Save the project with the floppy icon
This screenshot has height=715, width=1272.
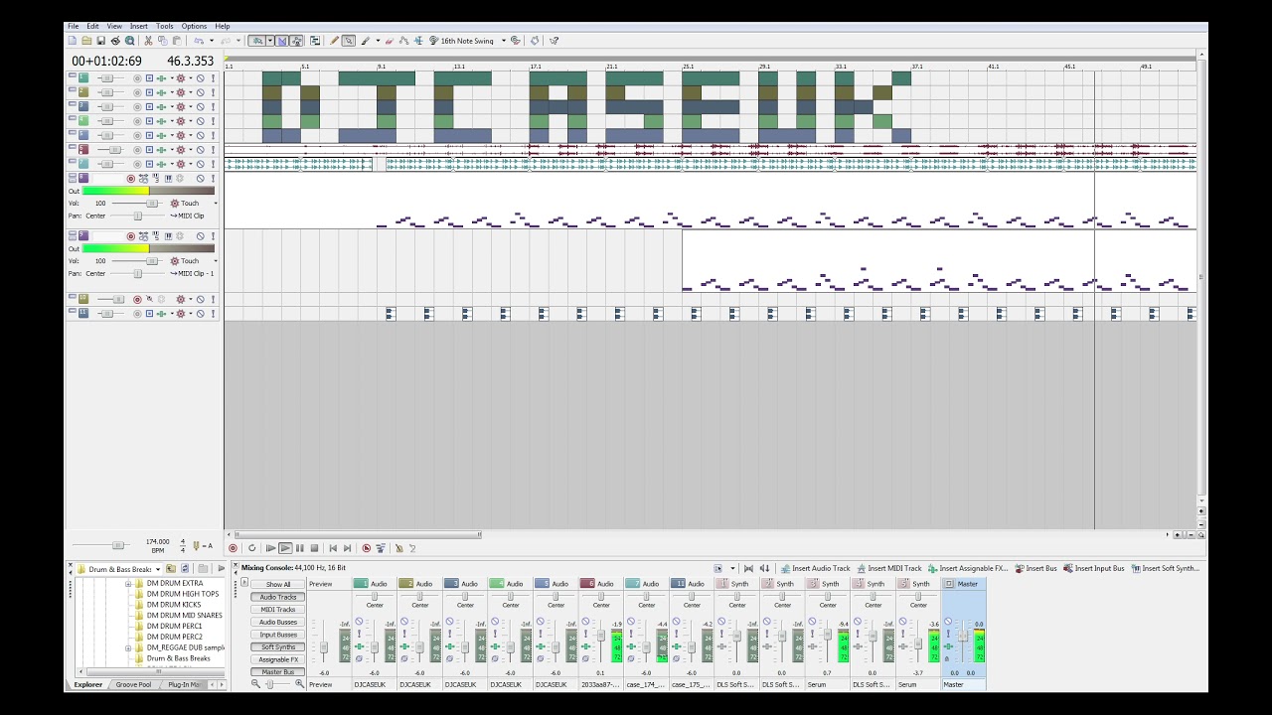pos(100,41)
